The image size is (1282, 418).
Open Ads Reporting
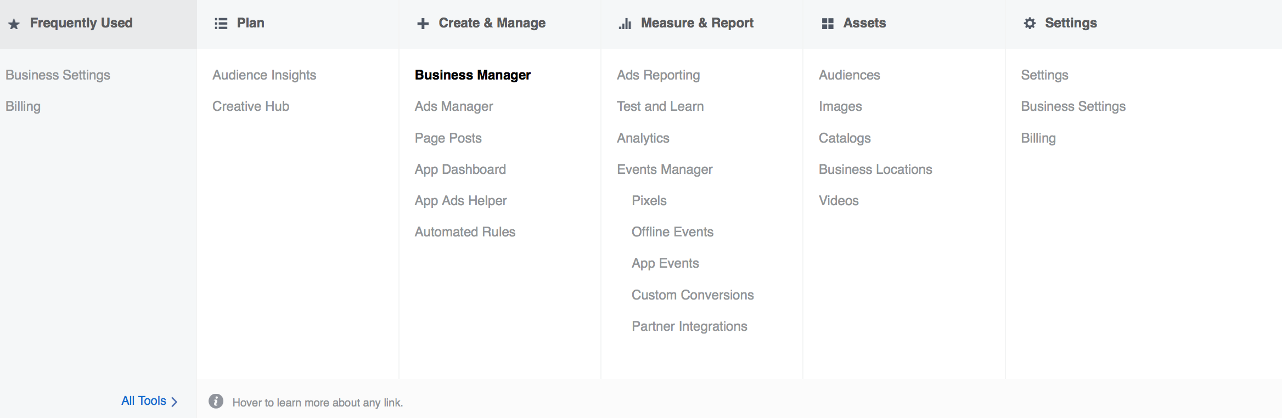pyautogui.click(x=658, y=75)
